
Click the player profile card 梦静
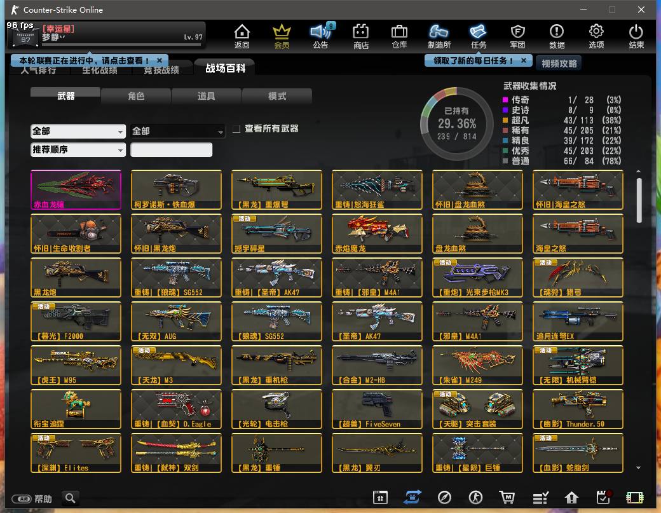click(x=106, y=35)
